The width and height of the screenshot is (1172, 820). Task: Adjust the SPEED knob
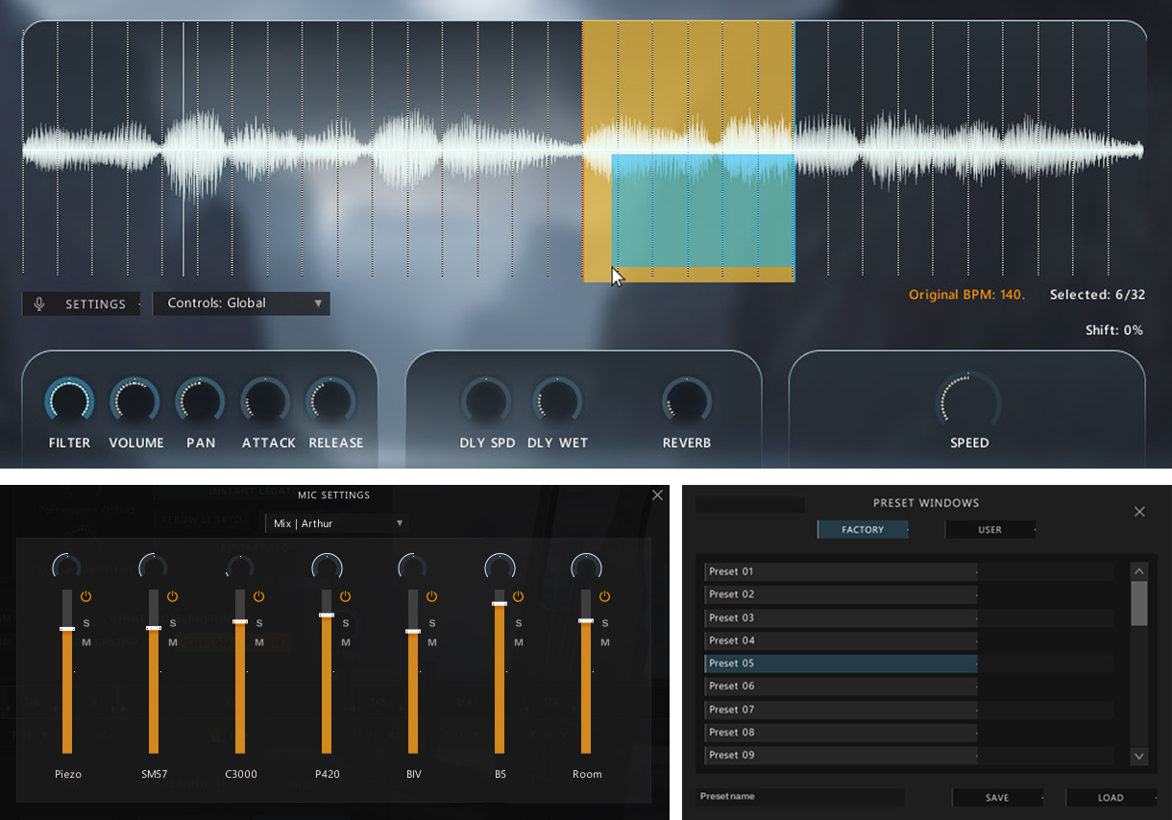(x=968, y=402)
